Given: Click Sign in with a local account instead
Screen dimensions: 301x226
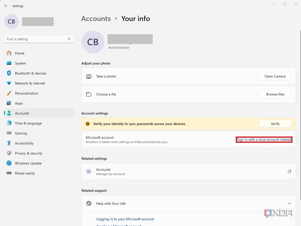Looking at the screenshot, I should 264,139.
